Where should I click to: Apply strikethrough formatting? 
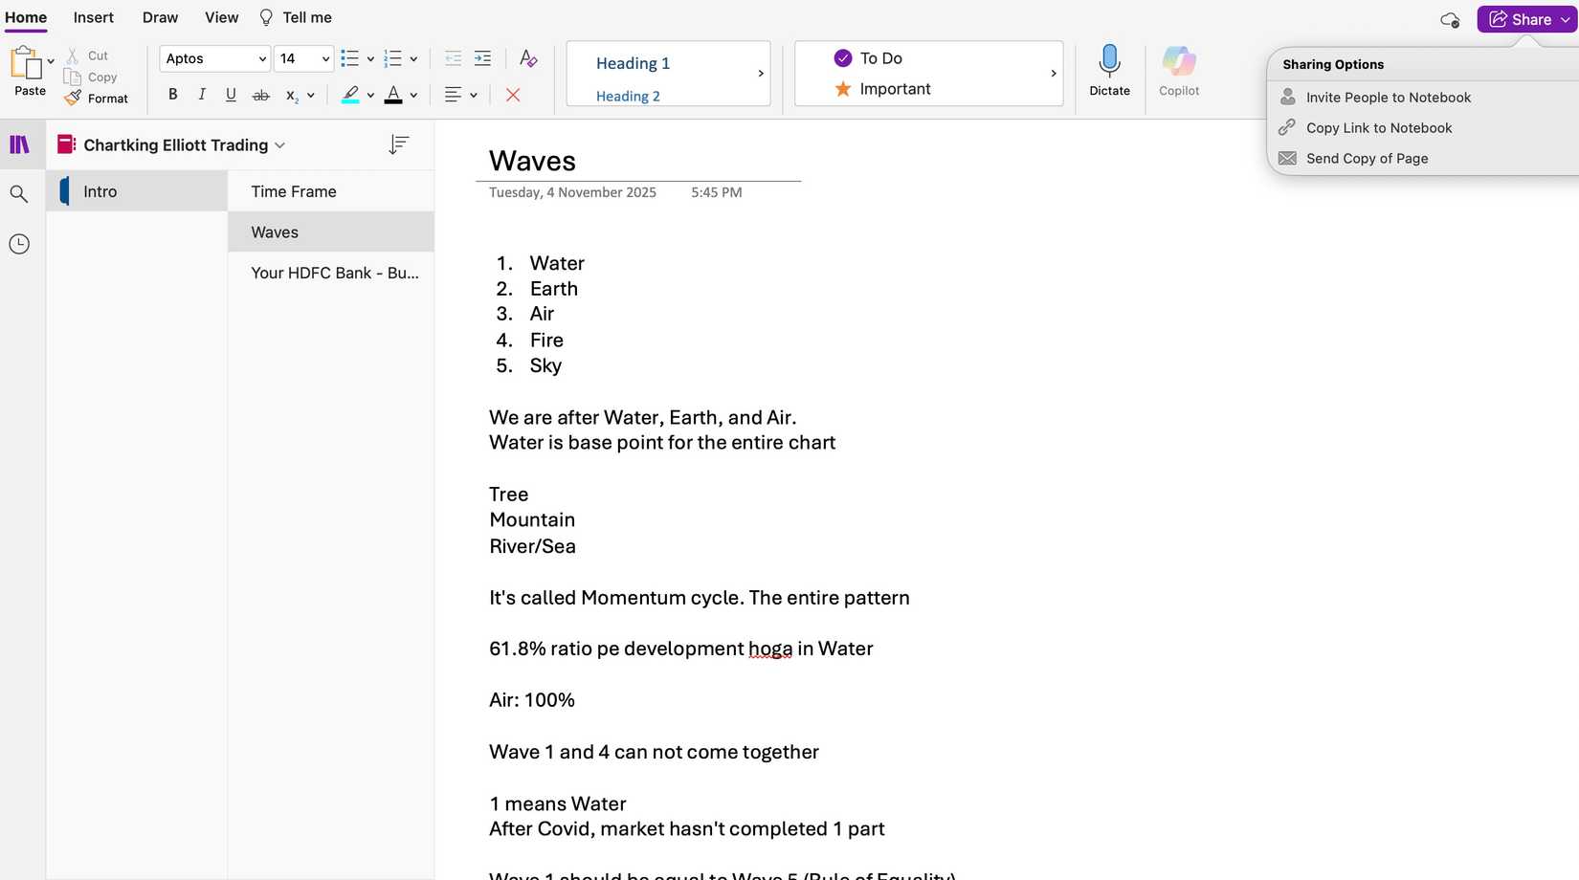(x=259, y=95)
